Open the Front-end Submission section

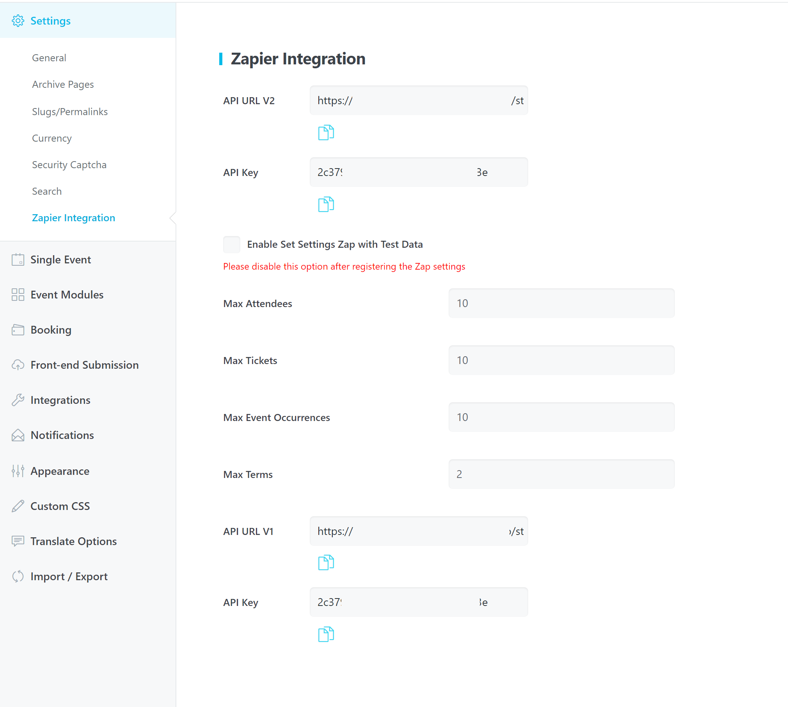click(84, 365)
